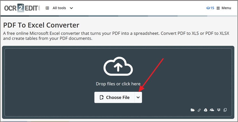Import file from Dropbox icon

coord(218,110)
